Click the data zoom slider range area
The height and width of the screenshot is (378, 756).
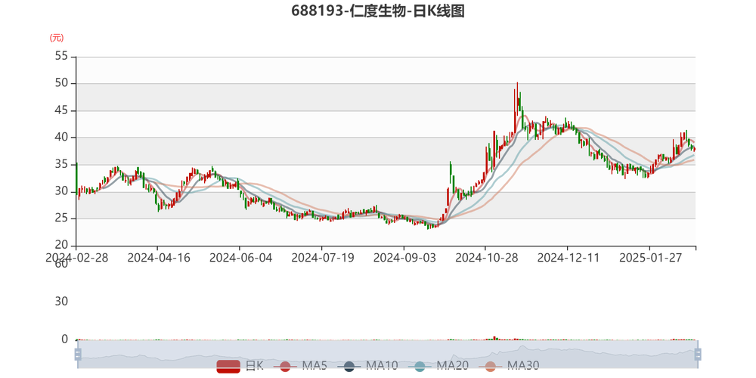pos(388,355)
